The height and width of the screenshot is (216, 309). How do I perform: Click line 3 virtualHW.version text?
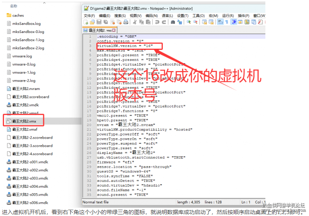pos(125,46)
